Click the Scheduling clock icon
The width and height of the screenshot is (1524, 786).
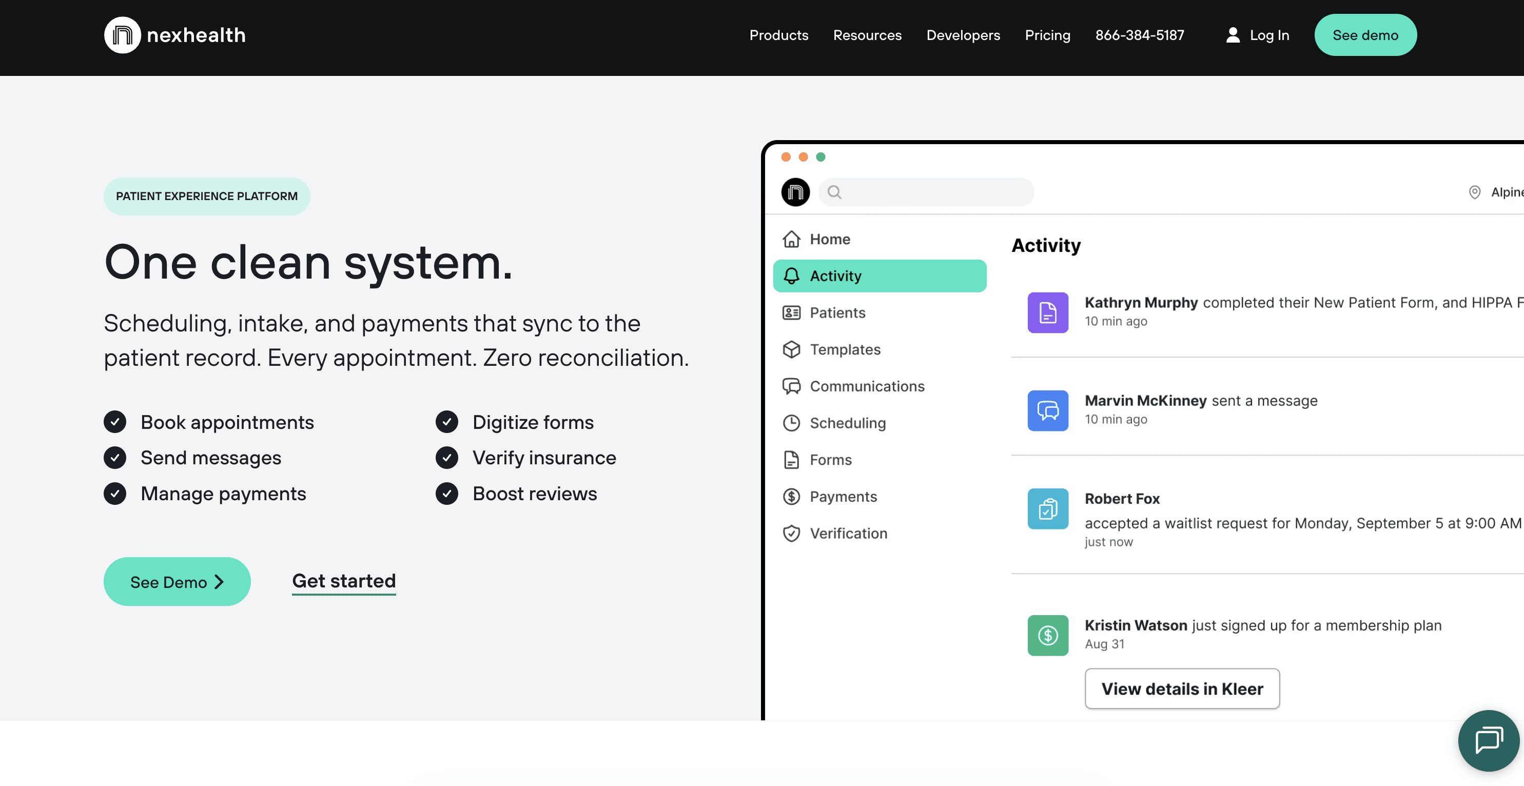(792, 423)
